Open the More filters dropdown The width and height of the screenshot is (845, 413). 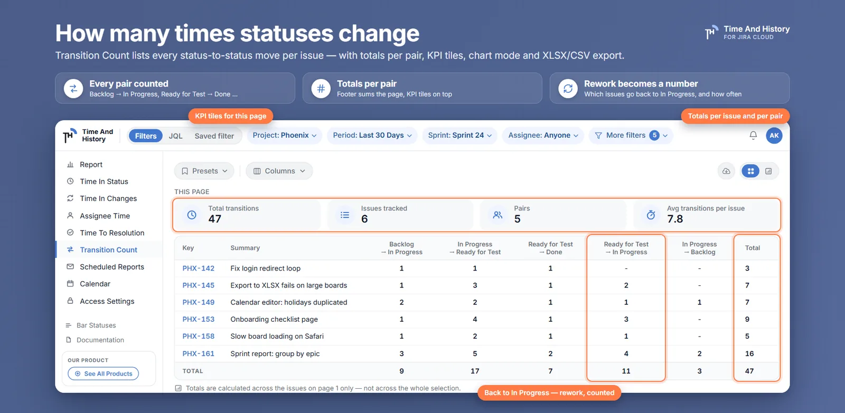pos(631,136)
